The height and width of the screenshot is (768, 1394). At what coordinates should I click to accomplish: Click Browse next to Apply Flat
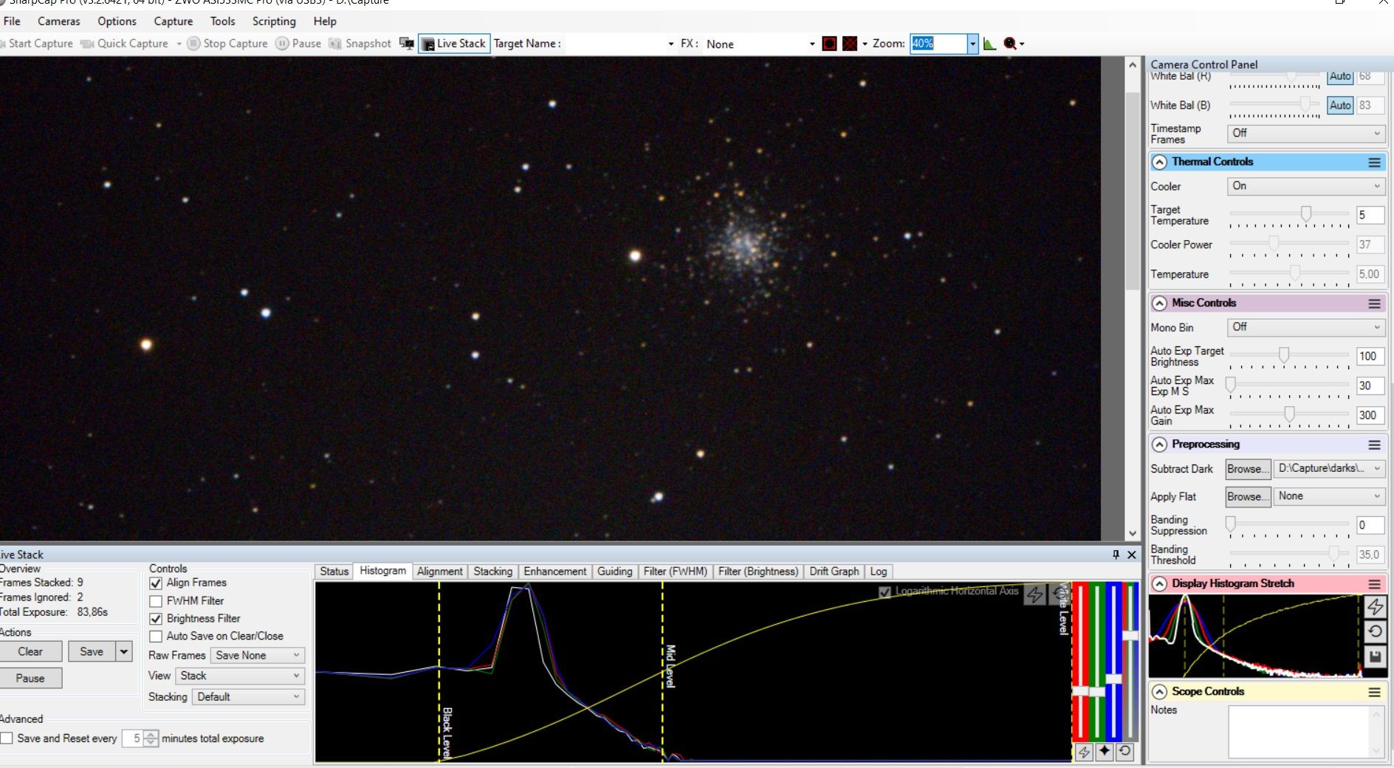(x=1248, y=496)
